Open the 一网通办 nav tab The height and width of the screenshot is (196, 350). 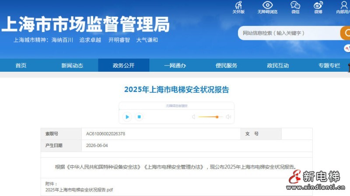point(175,66)
